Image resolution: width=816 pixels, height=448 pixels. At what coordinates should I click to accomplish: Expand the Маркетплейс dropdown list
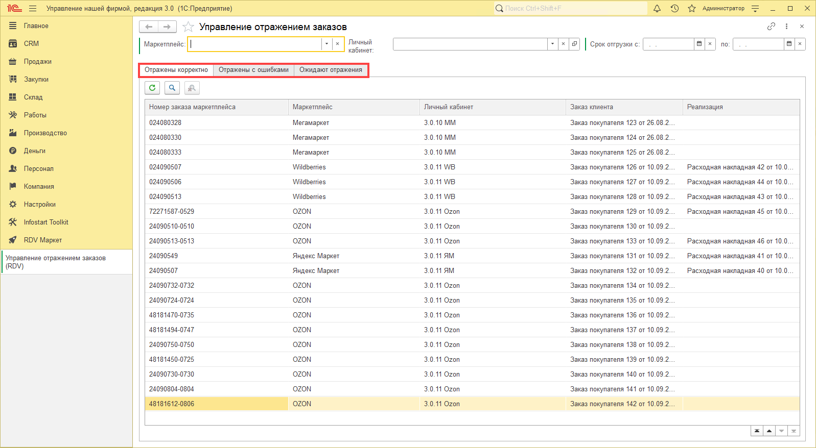(x=327, y=44)
